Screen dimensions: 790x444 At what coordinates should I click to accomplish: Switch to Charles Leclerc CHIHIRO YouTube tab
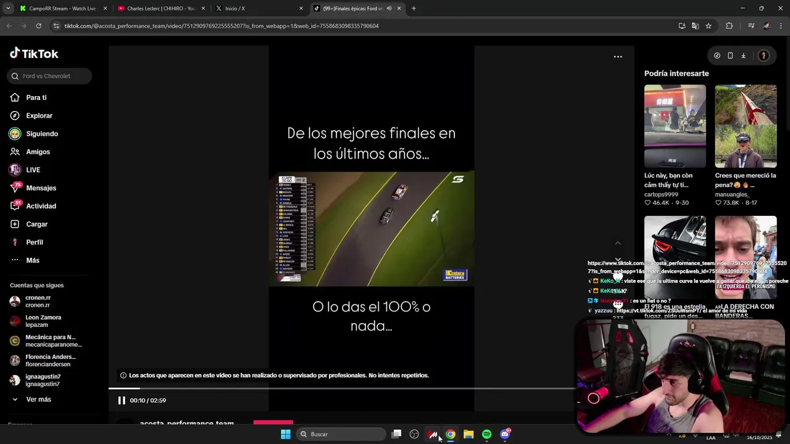(x=161, y=9)
